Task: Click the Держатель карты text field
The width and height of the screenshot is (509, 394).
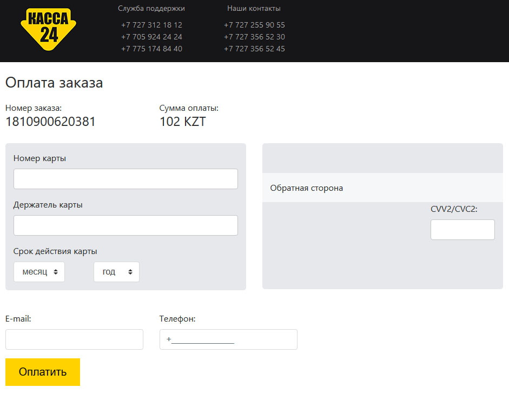Action: (x=125, y=225)
